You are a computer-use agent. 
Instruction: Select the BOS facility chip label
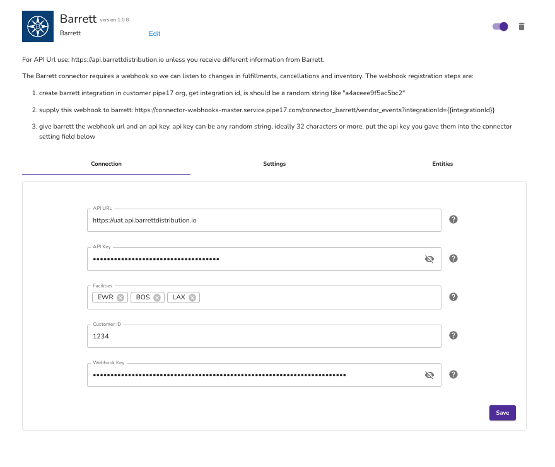[143, 297]
